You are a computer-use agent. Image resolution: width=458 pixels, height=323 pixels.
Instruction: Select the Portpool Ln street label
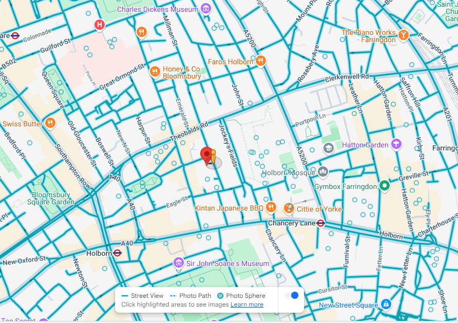(310, 120)
